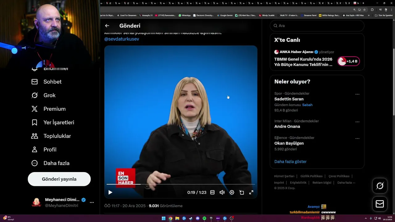Viewport: 395px width, 222px height.
Task: Click the Daha fazla göster link
Action: pos(290,162)
